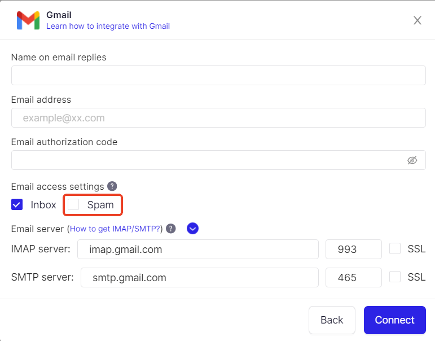This screenshot has width=435, height=341.
Task: Select the IMAP server address field
Action: tap(198, 250)
